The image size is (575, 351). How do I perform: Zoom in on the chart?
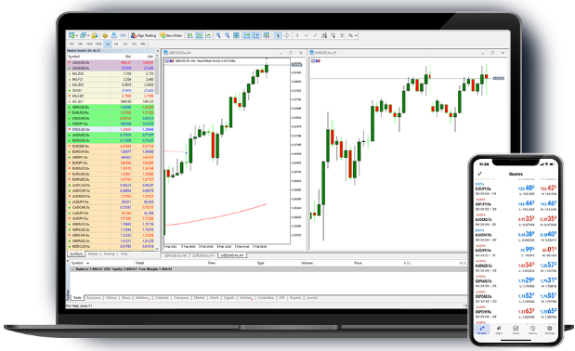(x=218, y=35)
